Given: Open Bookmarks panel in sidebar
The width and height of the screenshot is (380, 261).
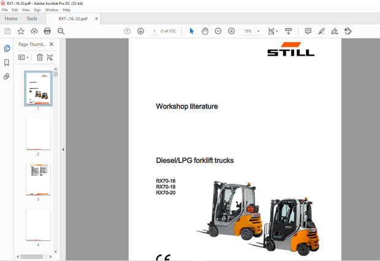Looking at the screenshot, I should pyautogui.click(x=7, y=62).
